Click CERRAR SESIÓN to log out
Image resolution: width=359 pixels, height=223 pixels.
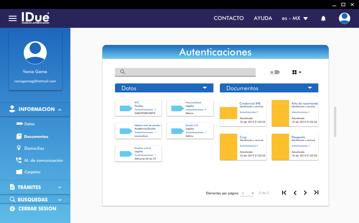[x=37, y=209]
